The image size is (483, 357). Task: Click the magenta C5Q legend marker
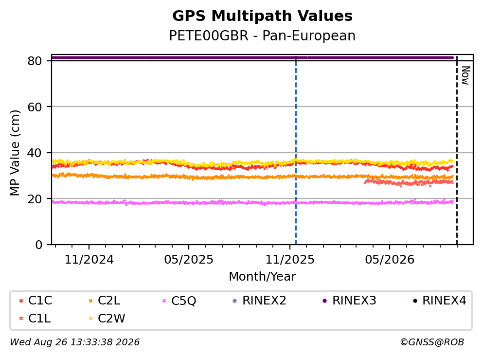click(164, 301)
